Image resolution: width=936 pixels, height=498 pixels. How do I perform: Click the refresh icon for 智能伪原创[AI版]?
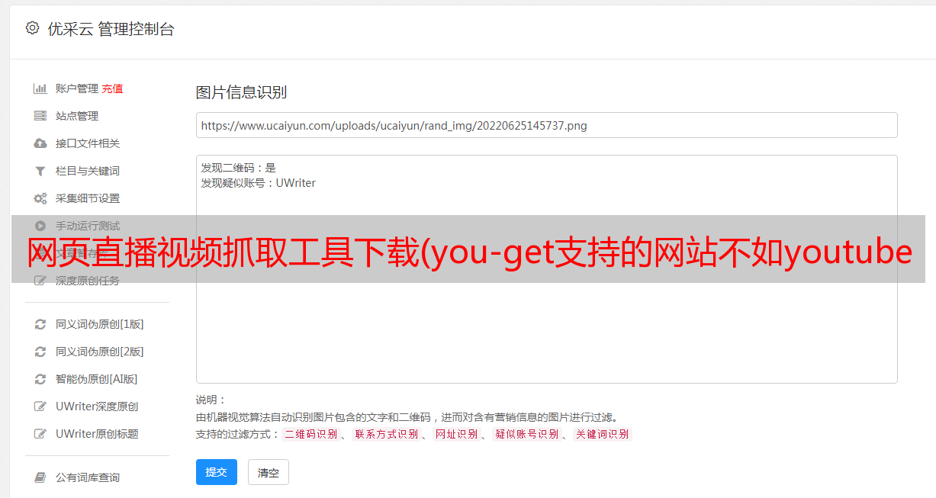(40, 379)
